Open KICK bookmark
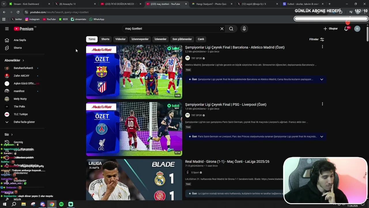Image resolution: width=369 pixels, height=208 pixels. tap(63, 19)
